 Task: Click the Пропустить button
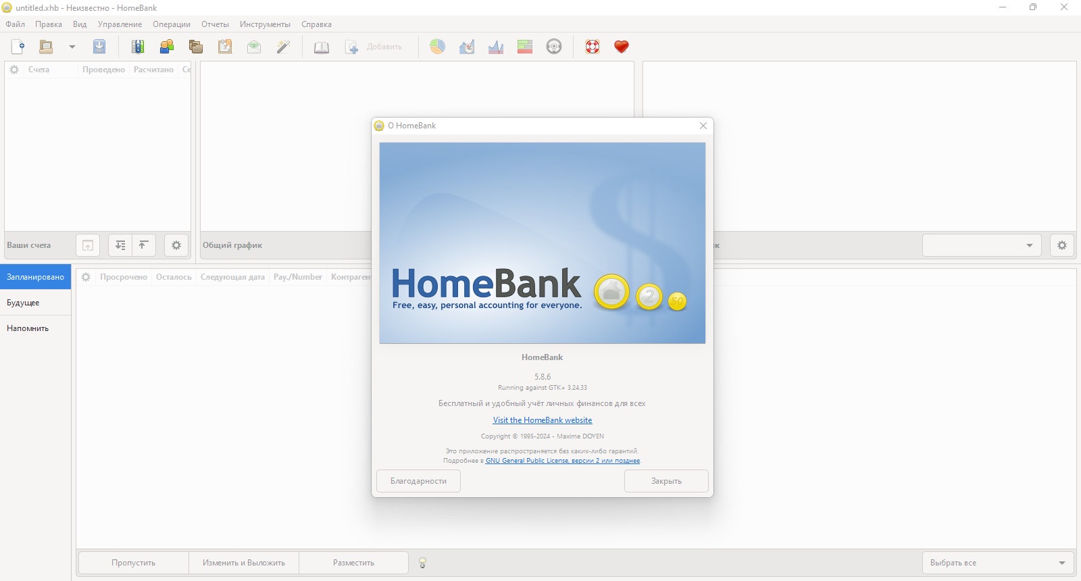coord(133,563)
